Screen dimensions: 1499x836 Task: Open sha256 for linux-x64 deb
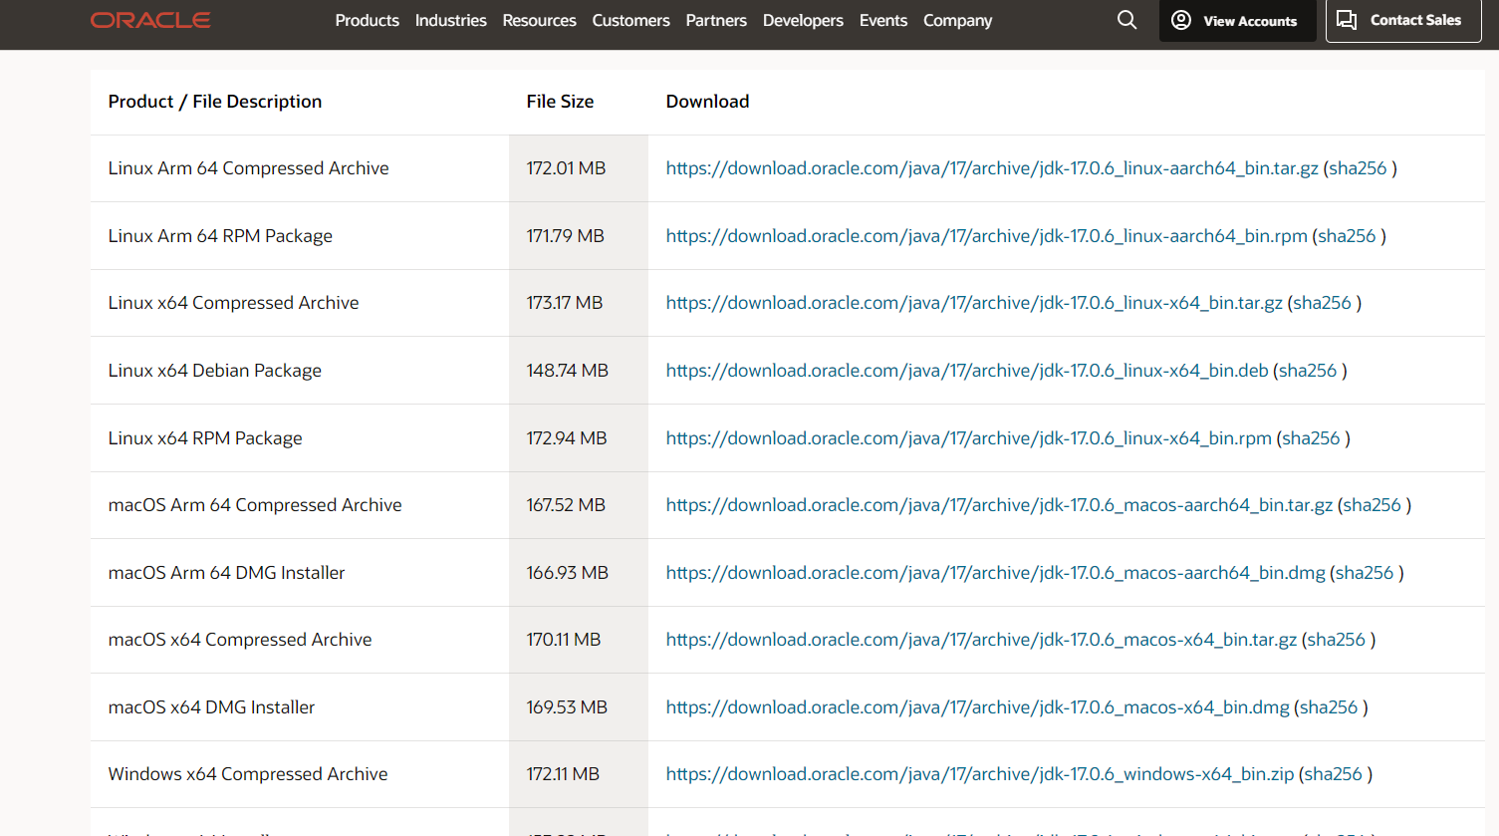1308,371
